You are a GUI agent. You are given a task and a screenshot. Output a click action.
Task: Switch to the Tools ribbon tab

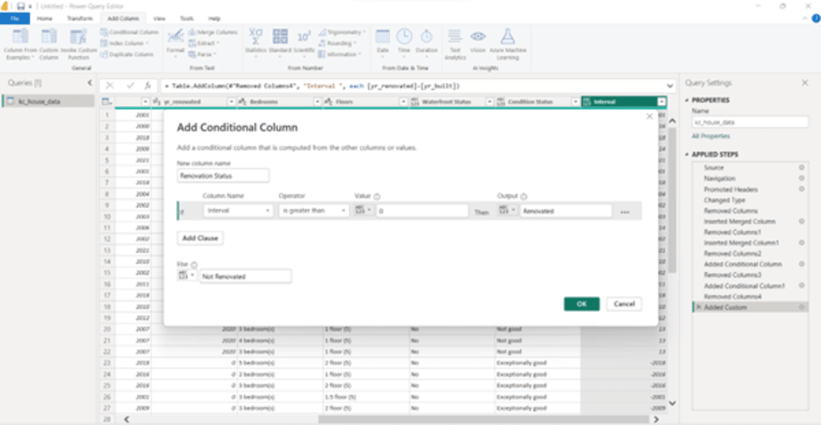[186, 18]
